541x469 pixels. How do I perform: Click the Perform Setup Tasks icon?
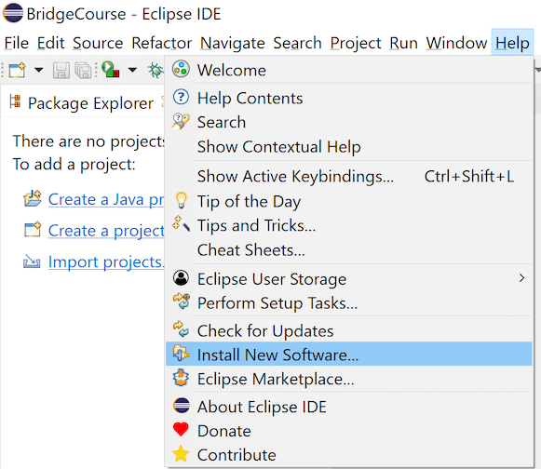tap(182, 301)
